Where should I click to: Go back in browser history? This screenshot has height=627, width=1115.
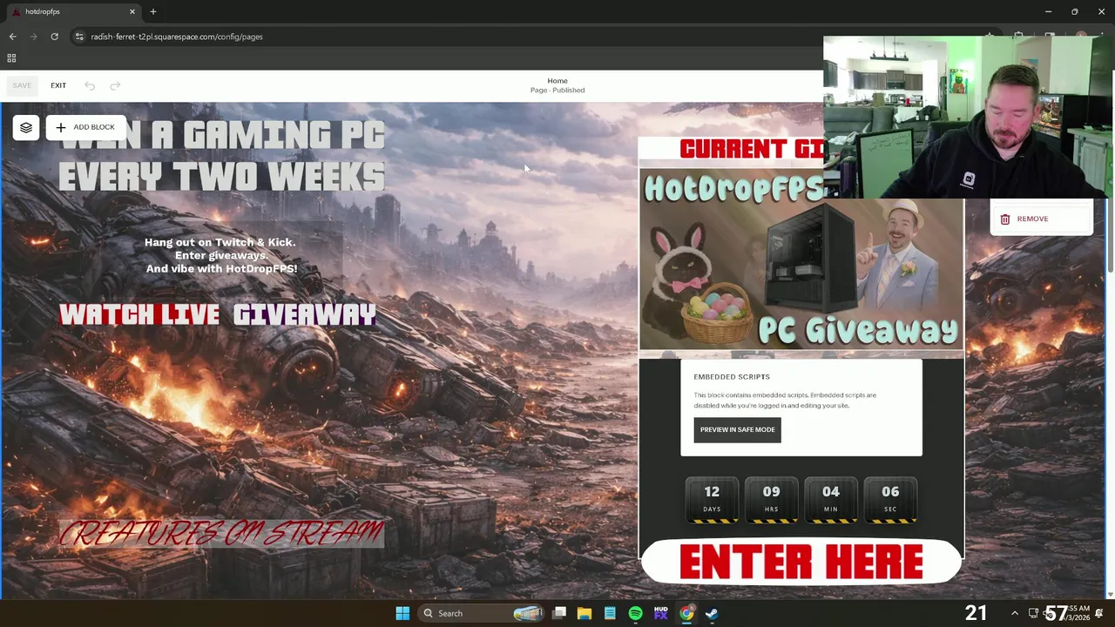click(x=12, y=37)
